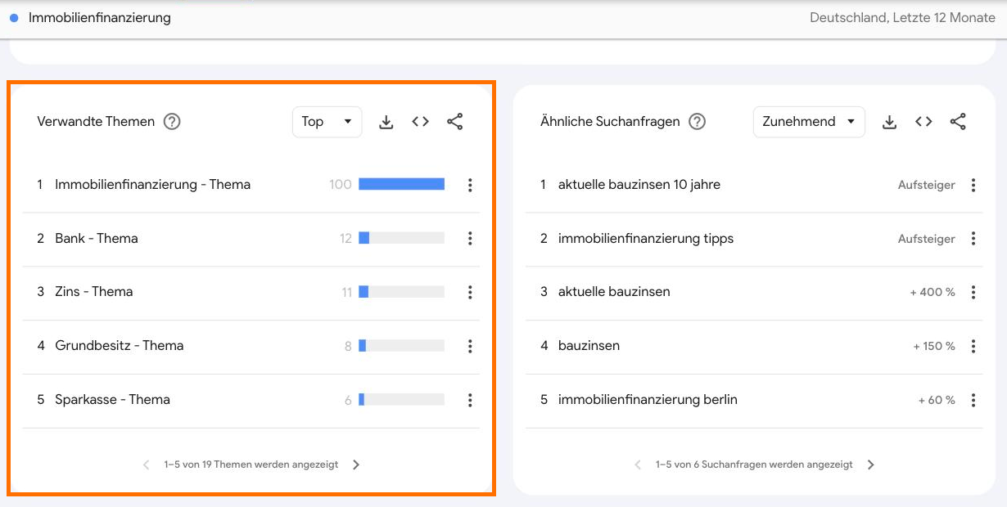Click 1–5 von 19 Themen werden angezeigt

pos(251,464)
